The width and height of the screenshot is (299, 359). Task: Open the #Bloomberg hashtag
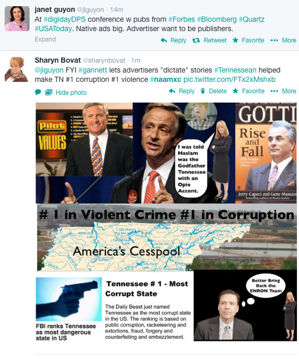217,19
